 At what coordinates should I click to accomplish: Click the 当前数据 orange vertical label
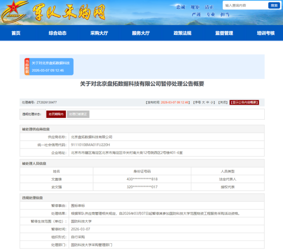pyautogui.click(x=27, y=67)
